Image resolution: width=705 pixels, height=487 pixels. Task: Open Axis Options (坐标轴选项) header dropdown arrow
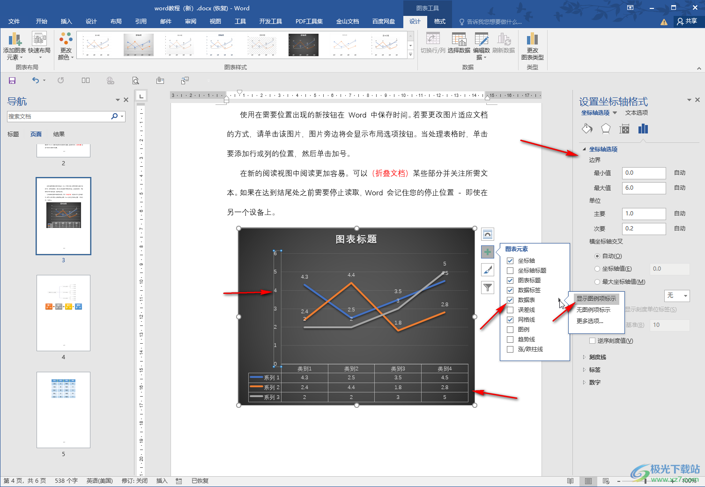(x=615, y=113)
